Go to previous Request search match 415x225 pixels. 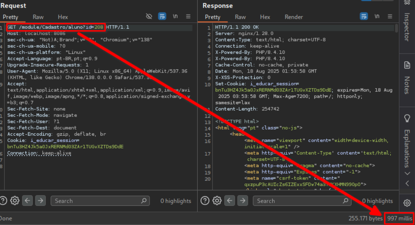pos(27,201)
